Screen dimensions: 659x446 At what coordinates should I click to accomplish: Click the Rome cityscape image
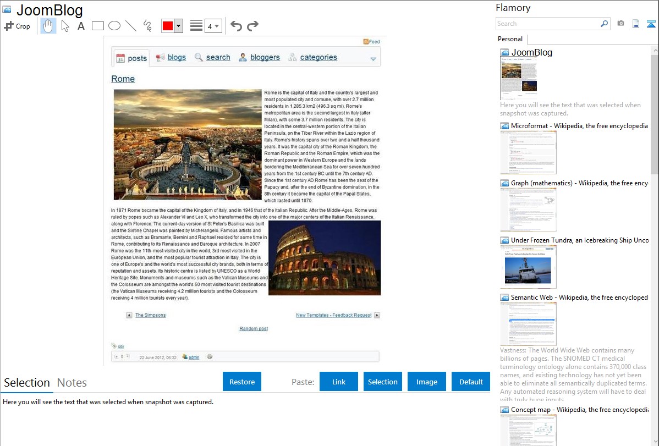click(x=188, y=144)
